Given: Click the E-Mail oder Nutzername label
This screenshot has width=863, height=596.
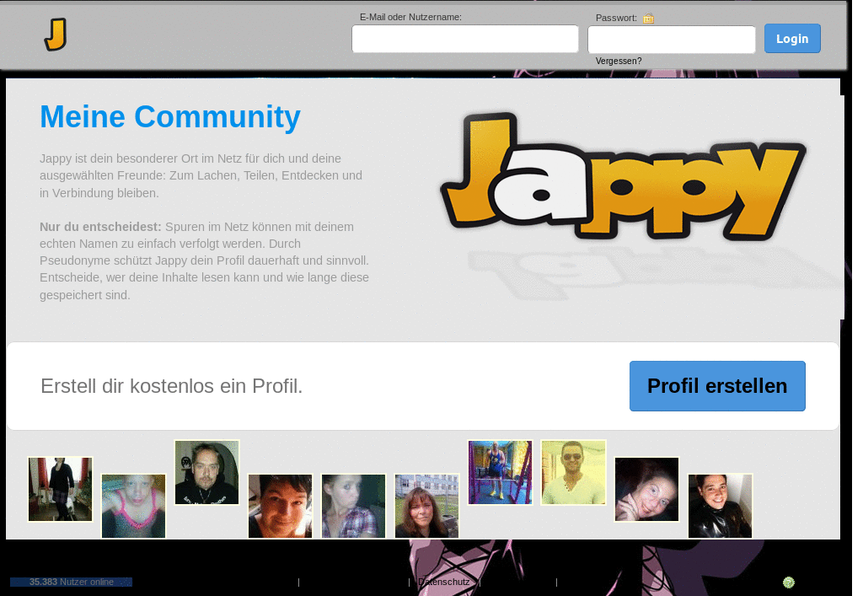Looking at the screenshot, I should 410,17.
